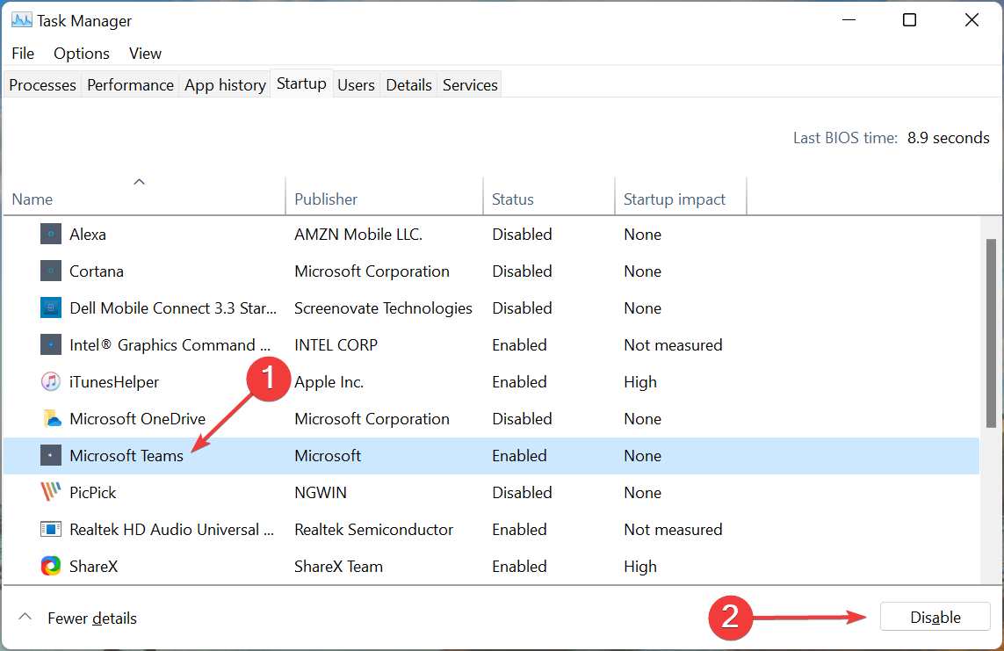Close the Task Manager window
The image size is (1004, 651).
coord(971,20)
